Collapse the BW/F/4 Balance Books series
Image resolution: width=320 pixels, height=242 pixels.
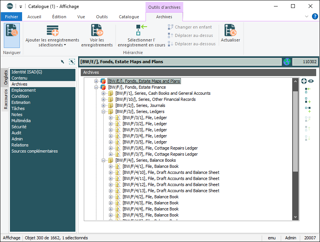[x=104, y=160]
